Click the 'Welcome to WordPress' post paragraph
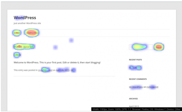The image size is (182, 112). pos(57,62)
